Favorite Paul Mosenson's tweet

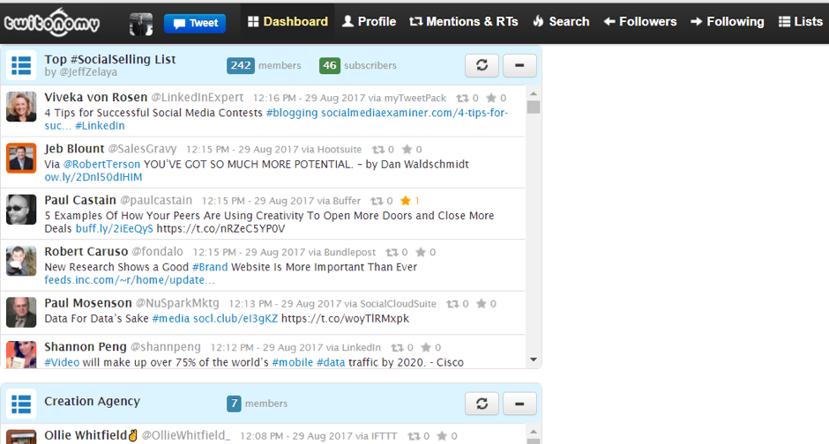point(482,304)
